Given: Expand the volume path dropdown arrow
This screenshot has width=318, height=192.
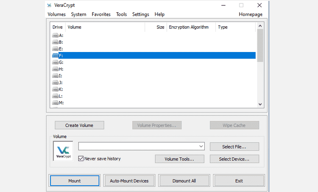Looking at the screenshot, I should tap(201, 146).
